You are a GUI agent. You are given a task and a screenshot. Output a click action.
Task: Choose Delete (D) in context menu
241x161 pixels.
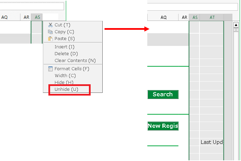click(66, 54)
